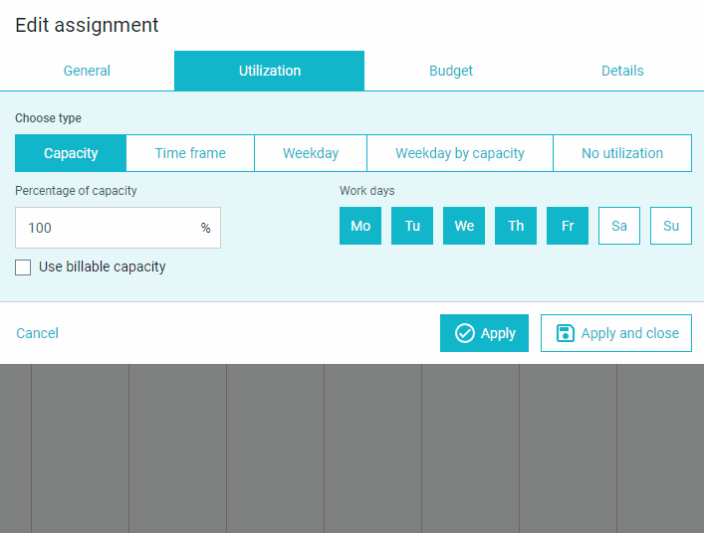Image resolution: width=704 pixels, height=533 pixels.
Task: Click the Apply button
Action: point(484,333)
